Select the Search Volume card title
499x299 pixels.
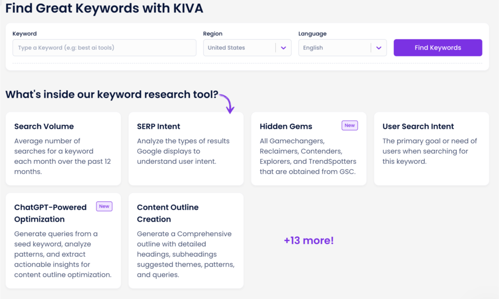pyautogui.click(x=44, y=126)
